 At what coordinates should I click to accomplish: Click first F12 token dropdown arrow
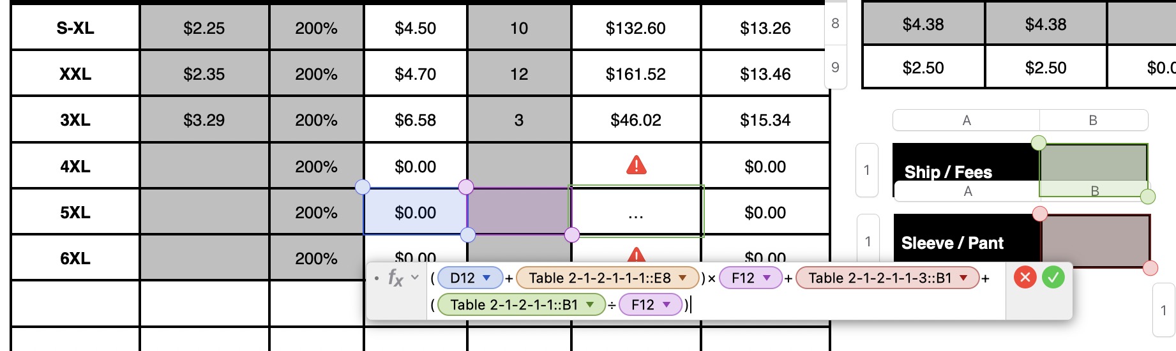pyautogui.click(x=767, y=278)
